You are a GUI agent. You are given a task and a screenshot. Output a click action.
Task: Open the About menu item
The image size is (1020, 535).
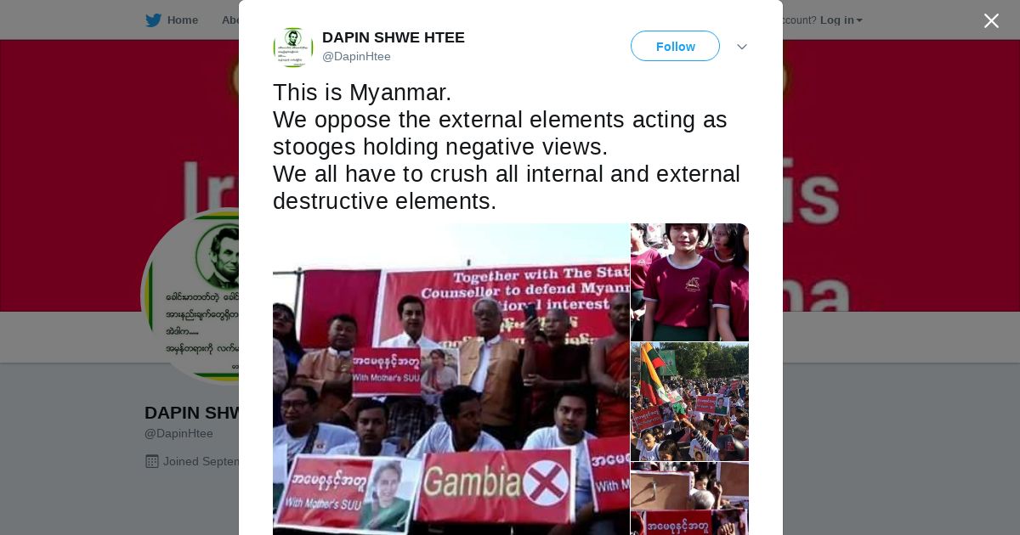[230, 20]
